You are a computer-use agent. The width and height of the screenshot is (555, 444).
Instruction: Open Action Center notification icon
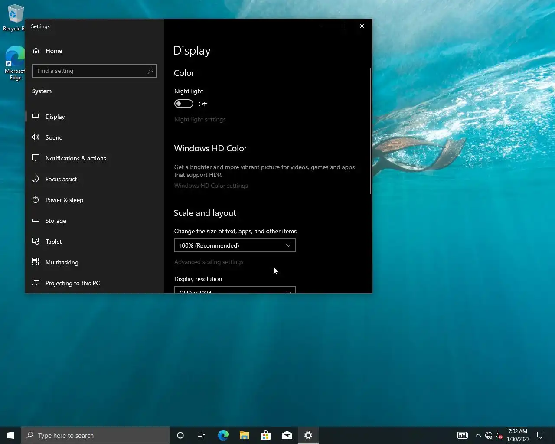click(541, 435)
